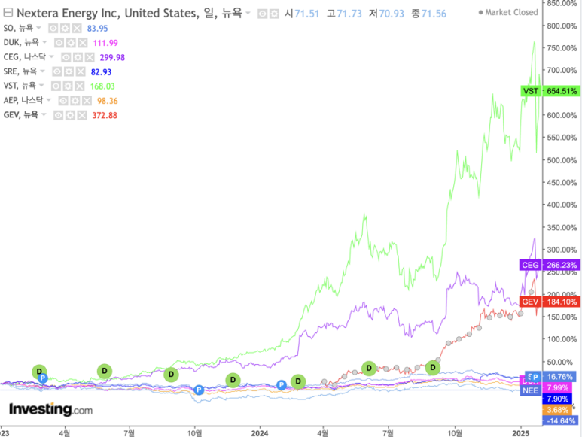The height and width of the screenshot is (437, 582).
Task: Open the gear settings for SO series
Action: 65,28
